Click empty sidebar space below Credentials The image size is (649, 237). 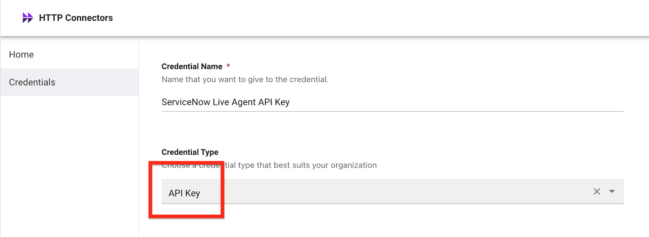coord(69,166)
